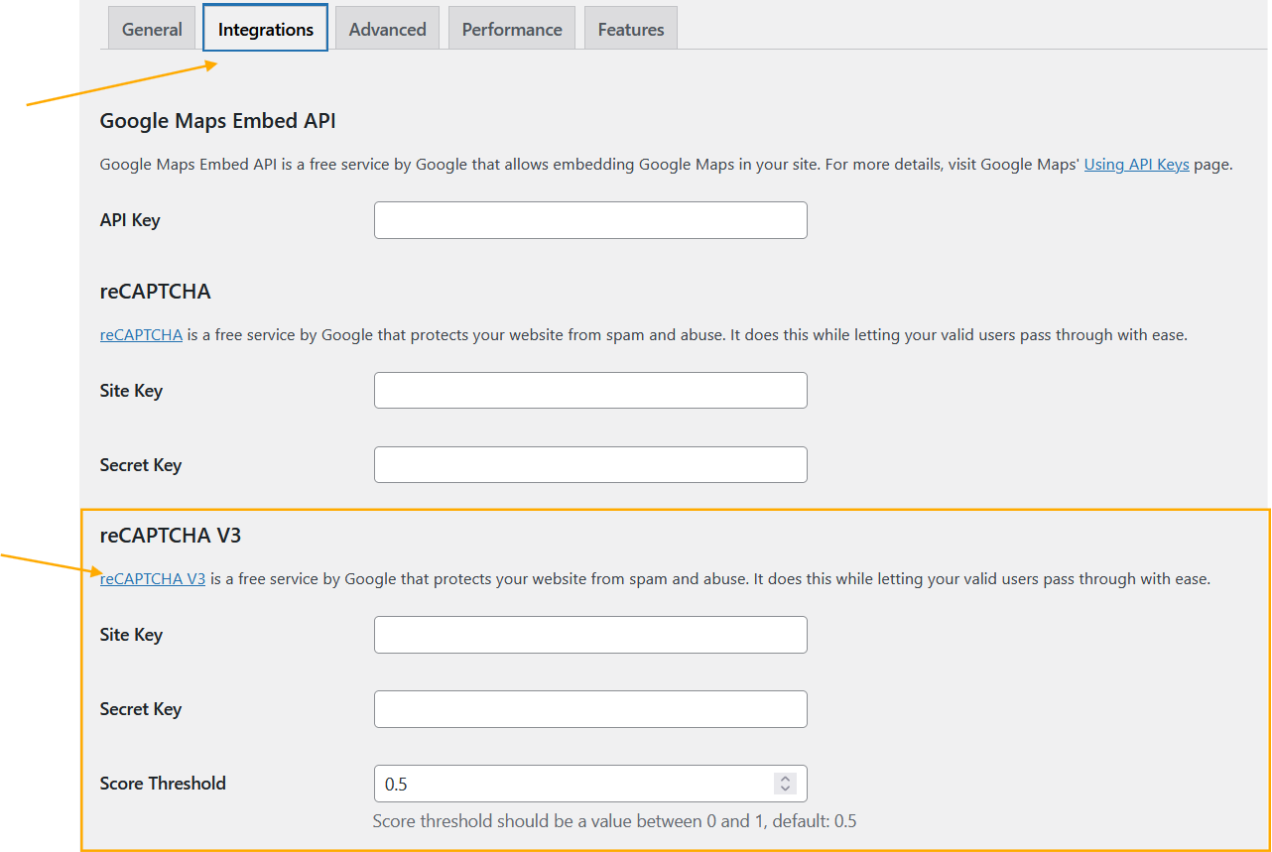The image size is (1272, 852).
Task: Click the Score Threshold label
Action: pyautogui.click(x=163, y=784)
